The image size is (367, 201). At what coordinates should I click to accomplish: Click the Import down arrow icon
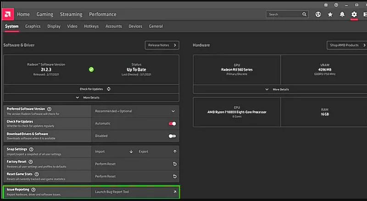pos(131,151)
